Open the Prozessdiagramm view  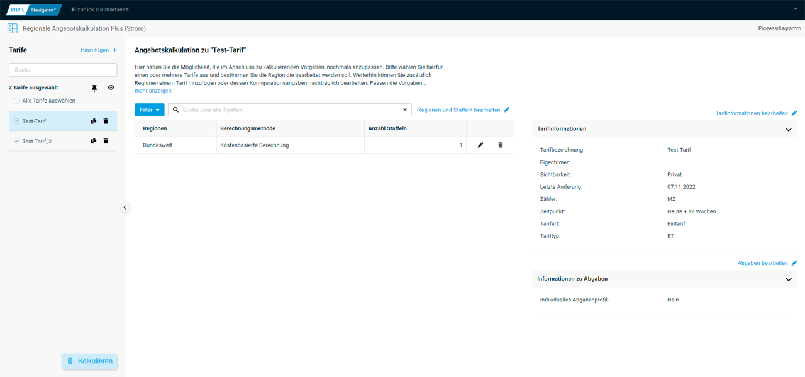click(779, 28)
